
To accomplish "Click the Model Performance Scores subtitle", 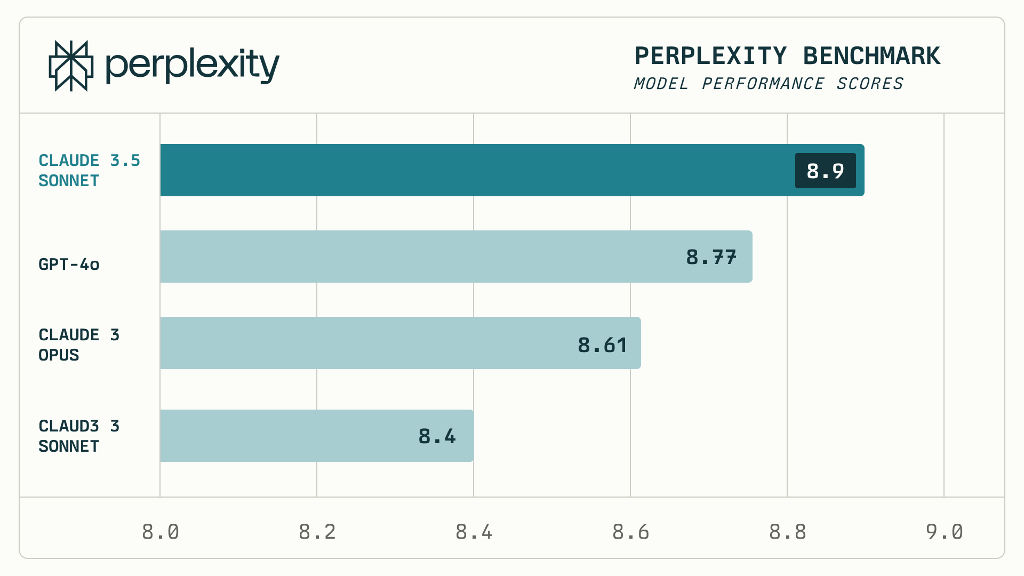I will coord(768,84).
